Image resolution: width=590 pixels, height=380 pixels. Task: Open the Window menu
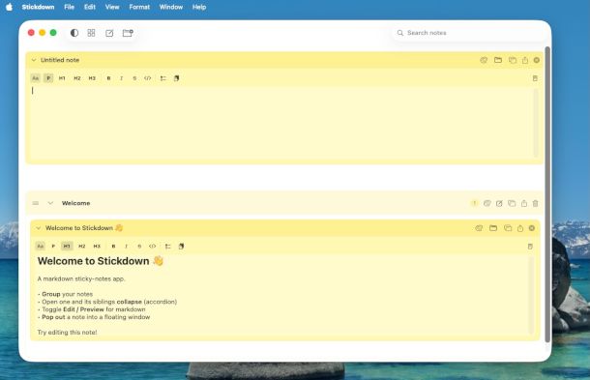[171, 7]
